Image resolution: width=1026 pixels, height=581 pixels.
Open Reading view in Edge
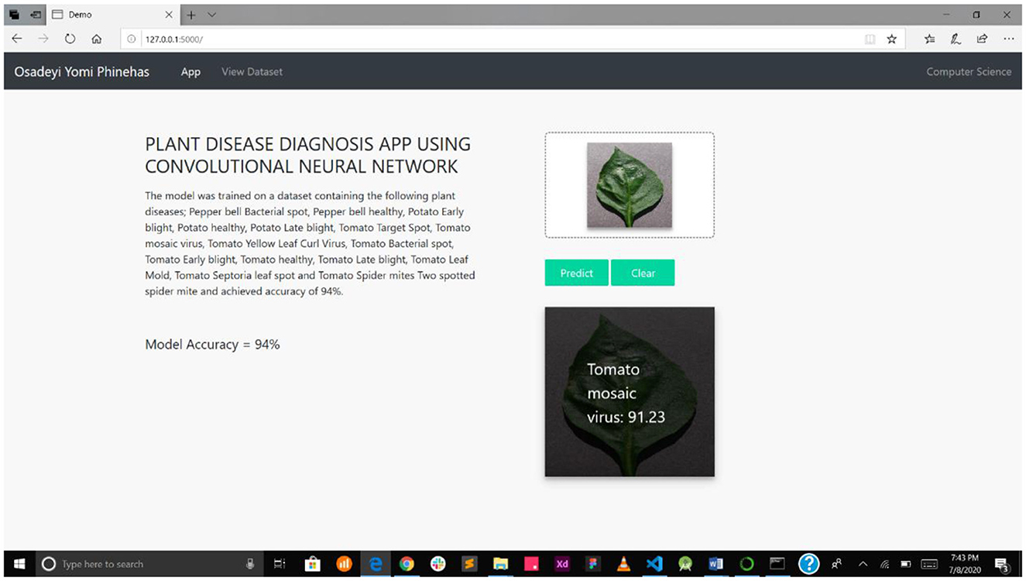(869, 38)
